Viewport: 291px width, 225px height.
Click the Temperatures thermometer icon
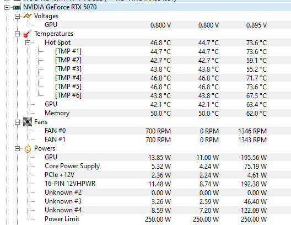(28, 34)
